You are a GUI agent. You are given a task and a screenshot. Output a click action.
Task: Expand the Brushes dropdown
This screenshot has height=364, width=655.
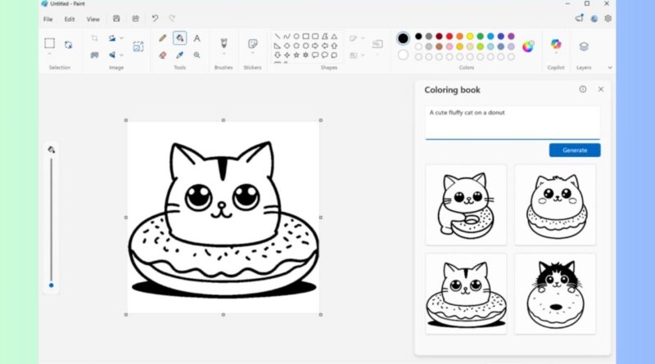[223, 54]
